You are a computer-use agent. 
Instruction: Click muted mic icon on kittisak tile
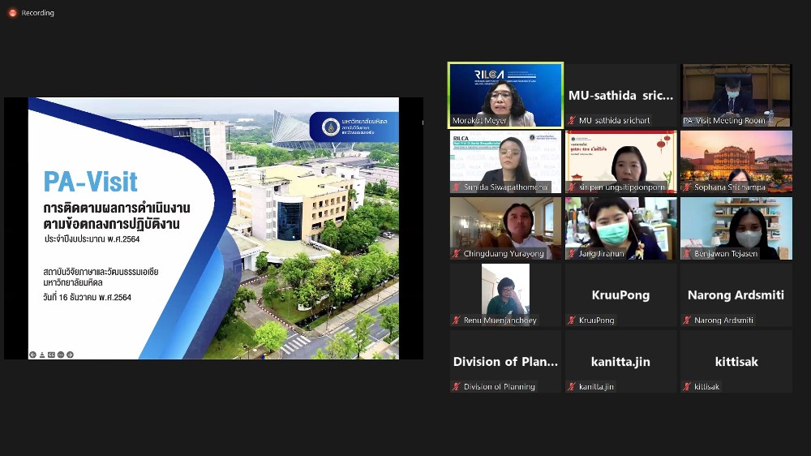[x=687, y=387]
